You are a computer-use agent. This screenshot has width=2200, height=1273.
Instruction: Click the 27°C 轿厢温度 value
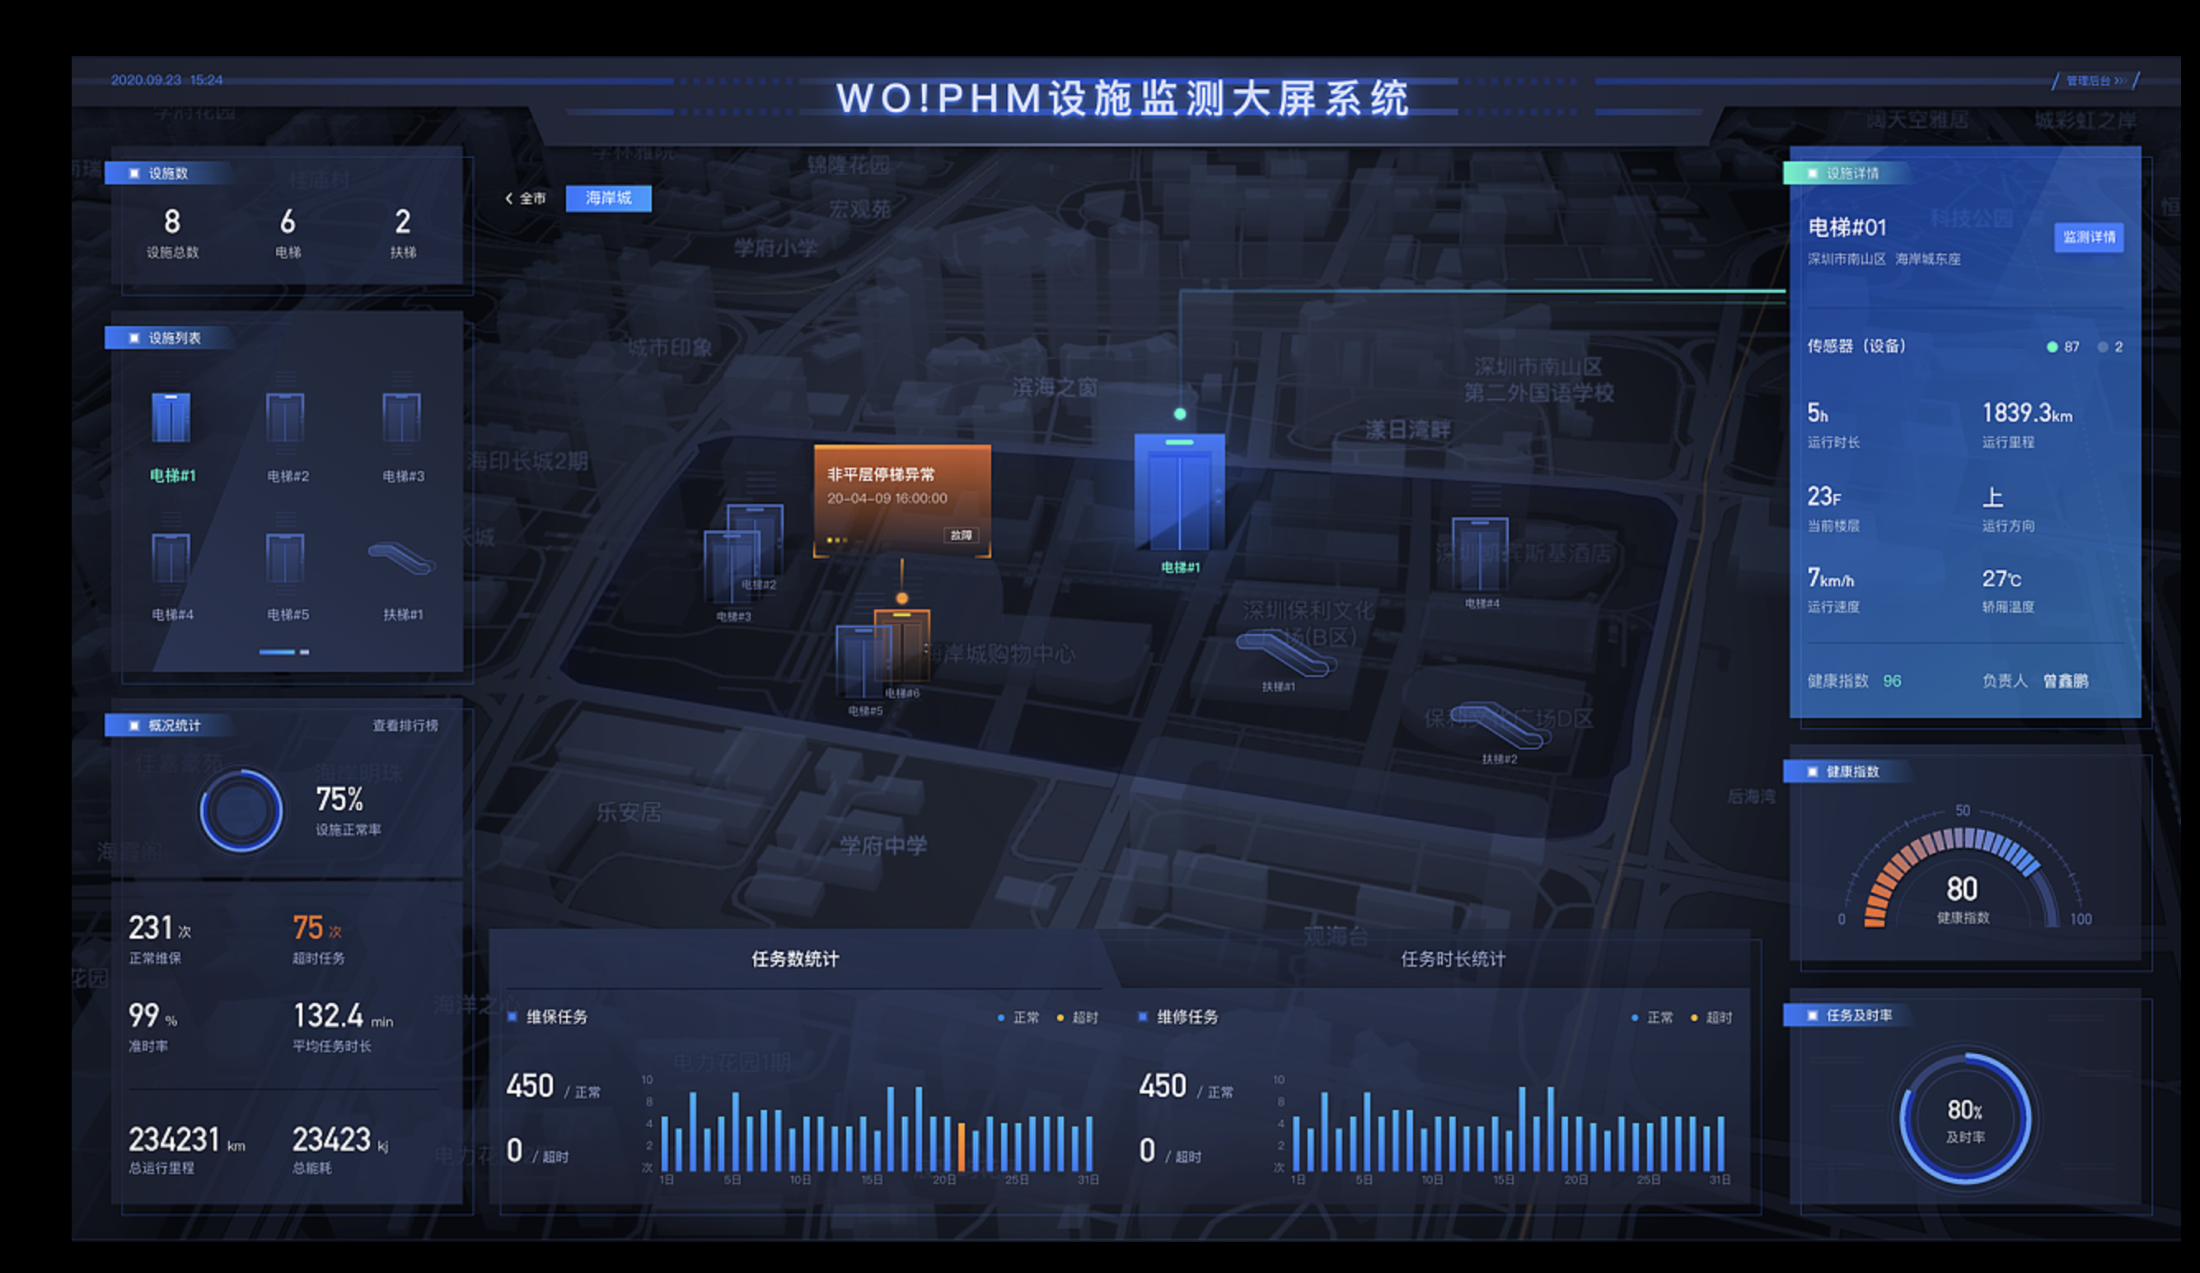pyautogui.click(x=2001, y=579)
